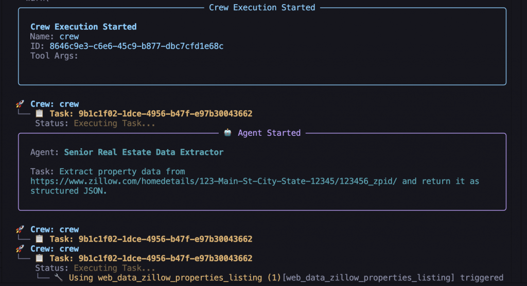Click the tree branch connector on the task line above Agent Started
Viewport: 527px width, 286px height.
coord(24,114)
